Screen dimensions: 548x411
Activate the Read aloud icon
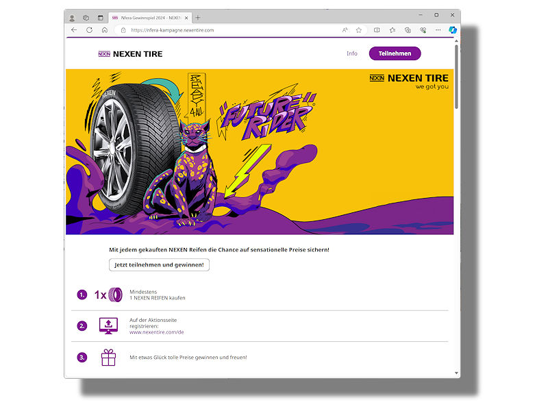coord(345,30)
